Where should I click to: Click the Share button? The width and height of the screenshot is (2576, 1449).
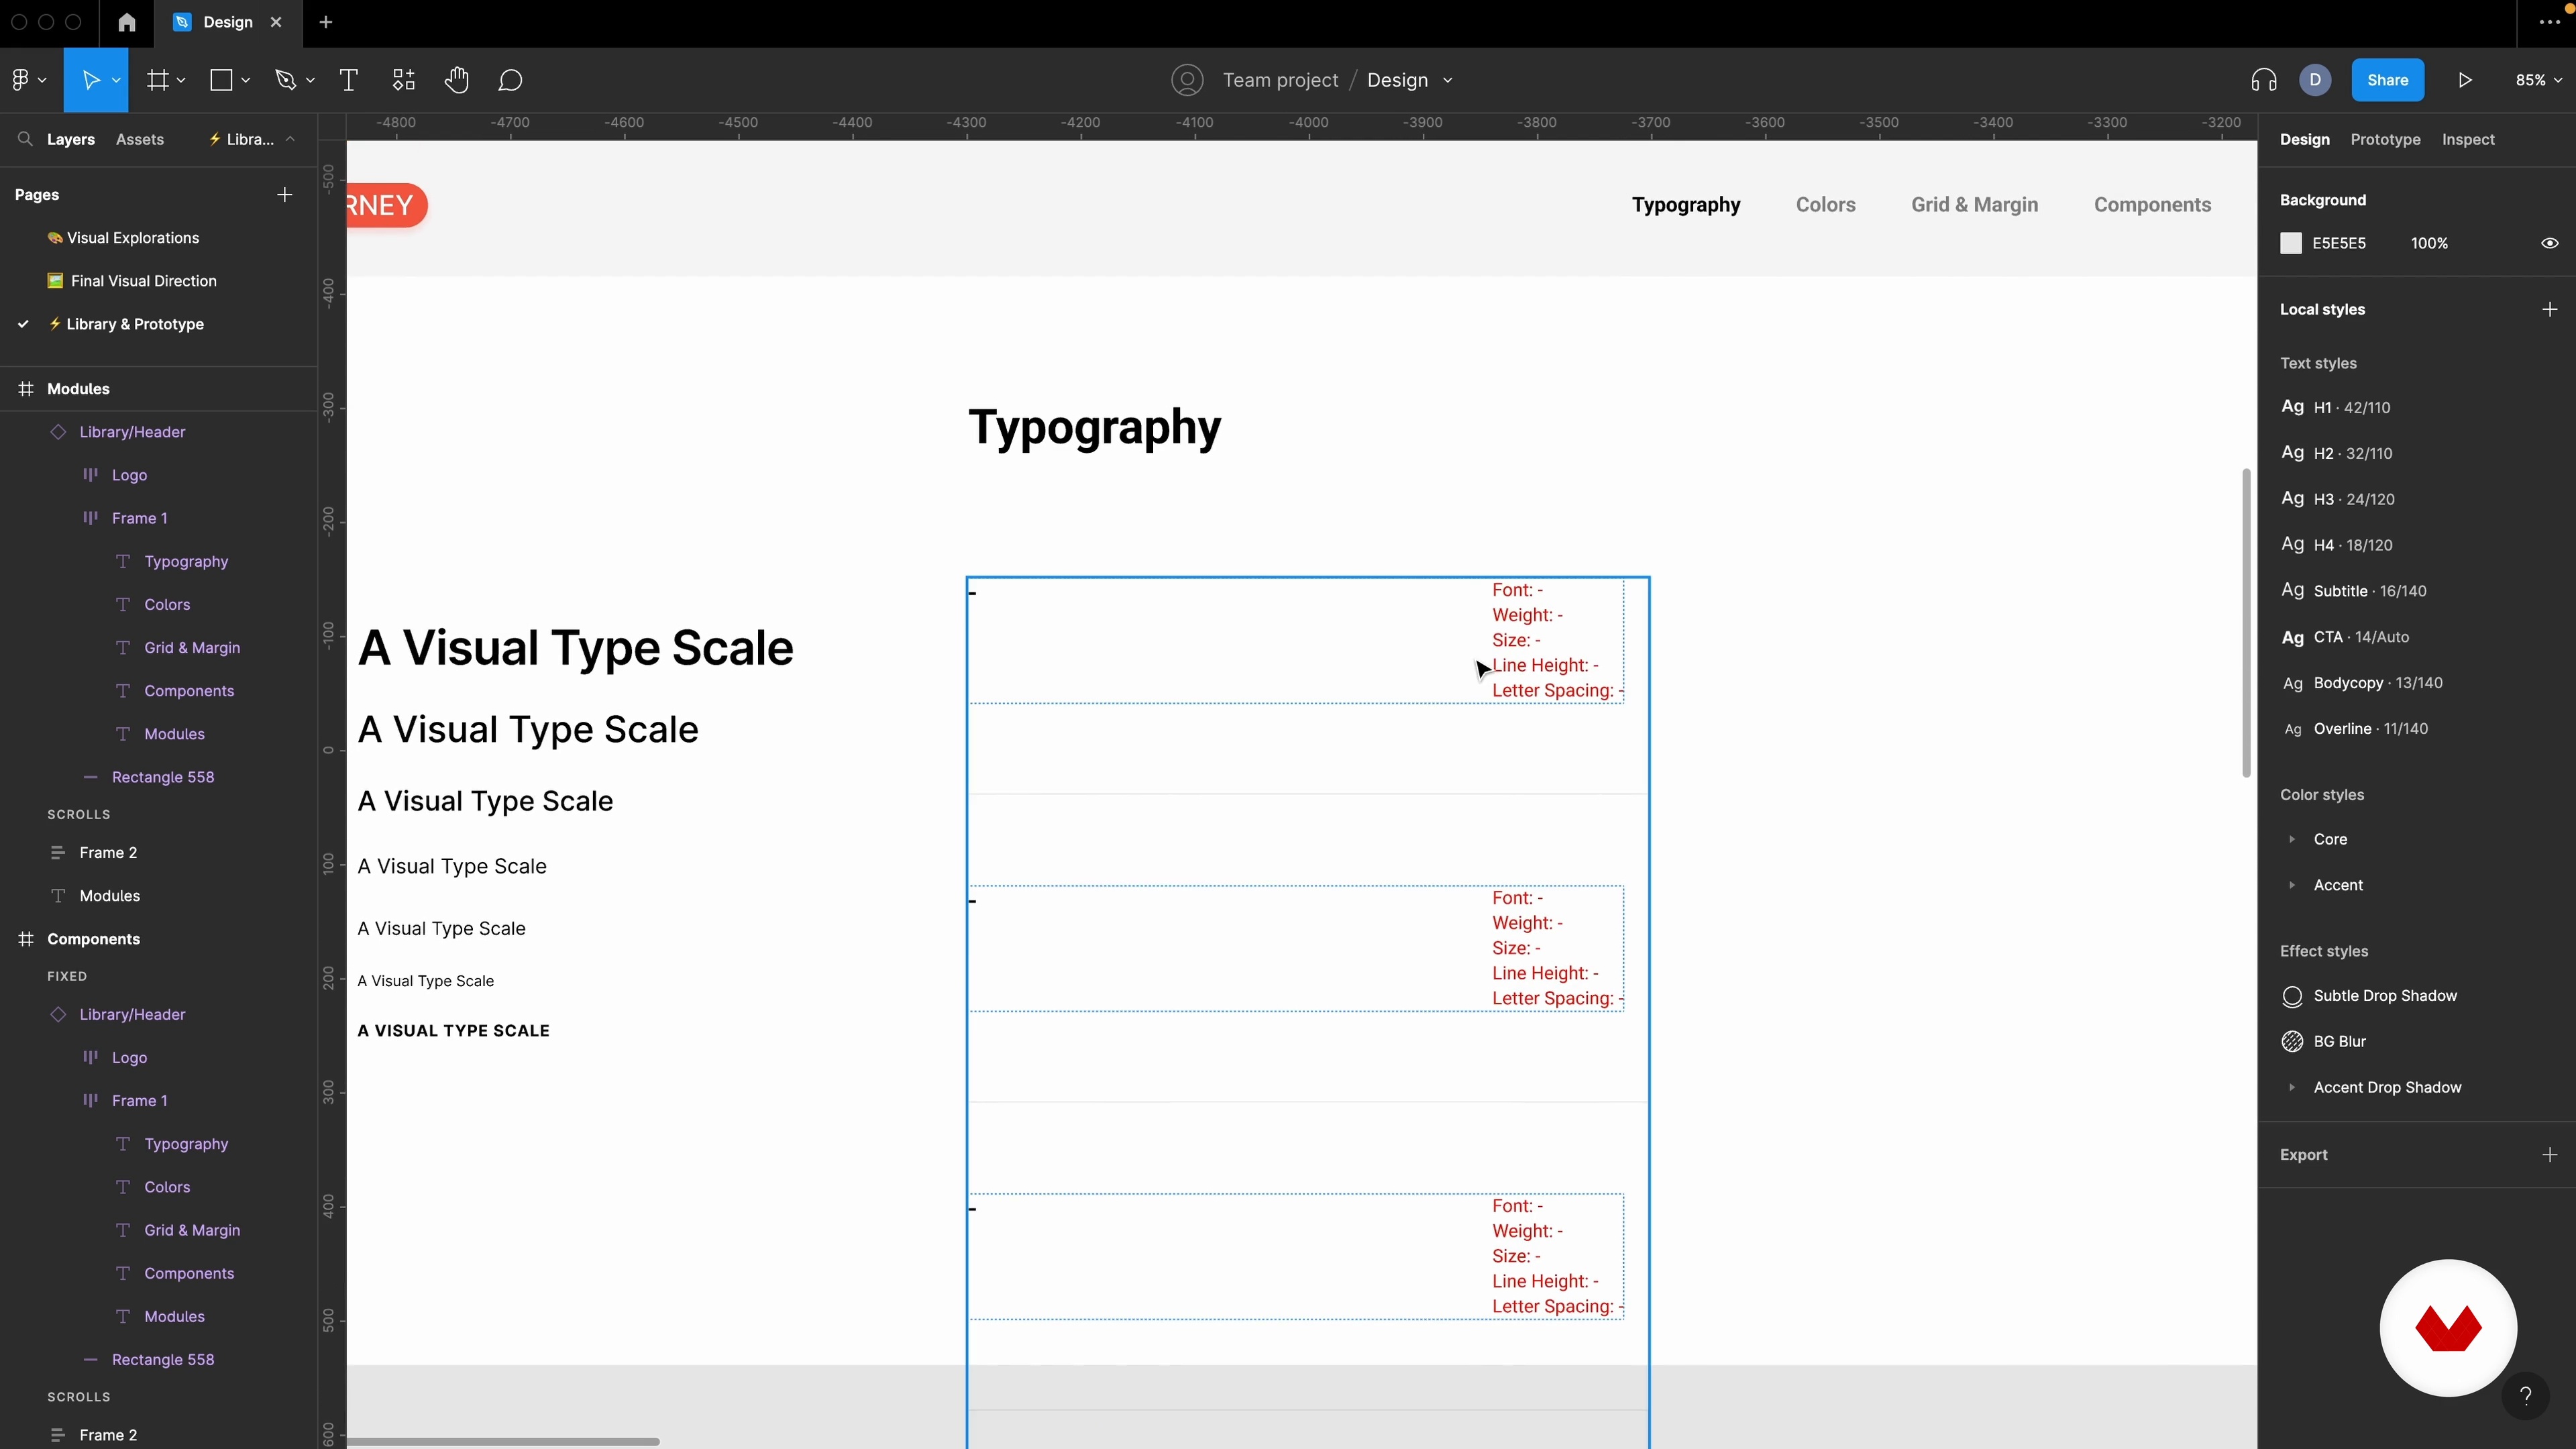coord(2387,80)
